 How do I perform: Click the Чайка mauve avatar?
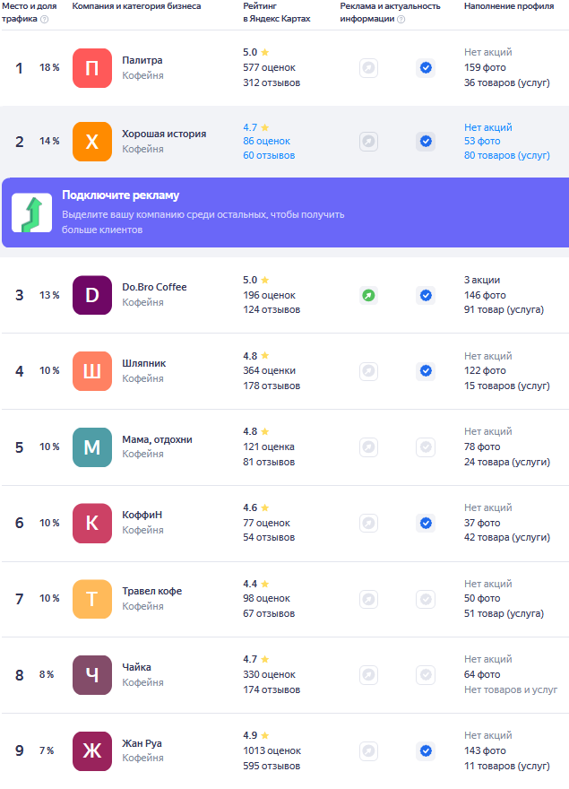pyautogui.click(x=92, y=675)
